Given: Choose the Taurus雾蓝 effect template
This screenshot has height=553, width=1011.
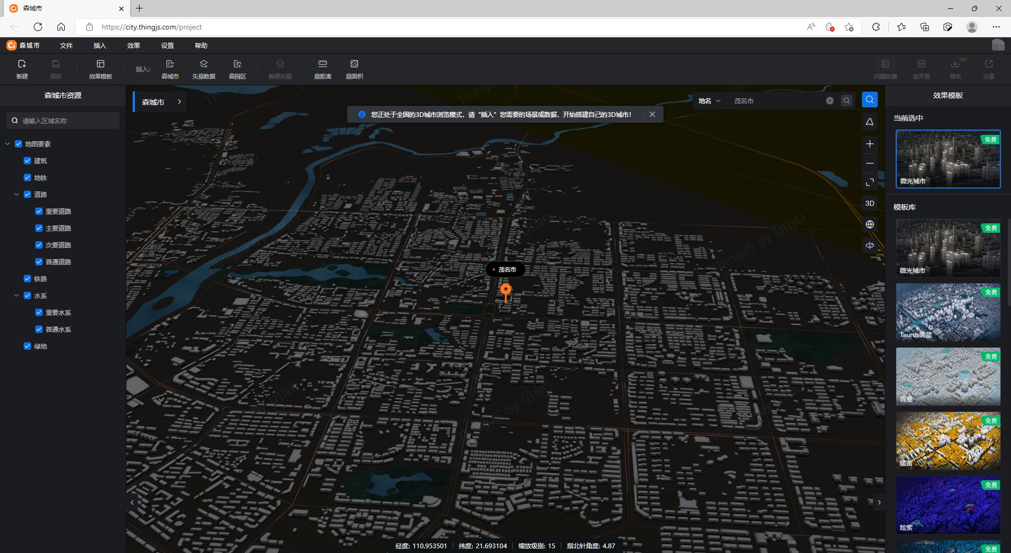Looking at the screenshot, I should pos(948,312).
